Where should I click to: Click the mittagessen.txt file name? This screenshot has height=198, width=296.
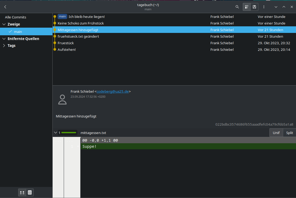pos(93,133)
